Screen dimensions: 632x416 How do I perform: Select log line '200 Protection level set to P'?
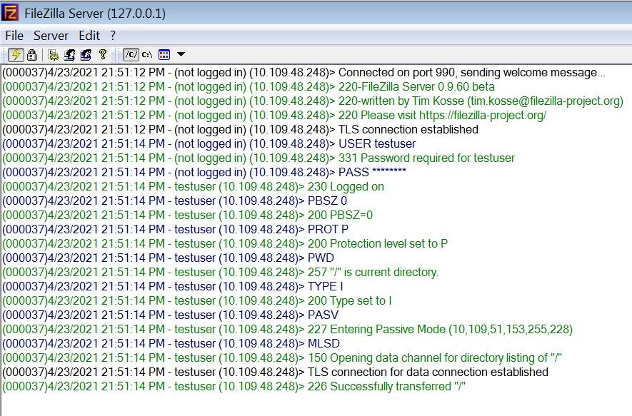tap(225, 244)
